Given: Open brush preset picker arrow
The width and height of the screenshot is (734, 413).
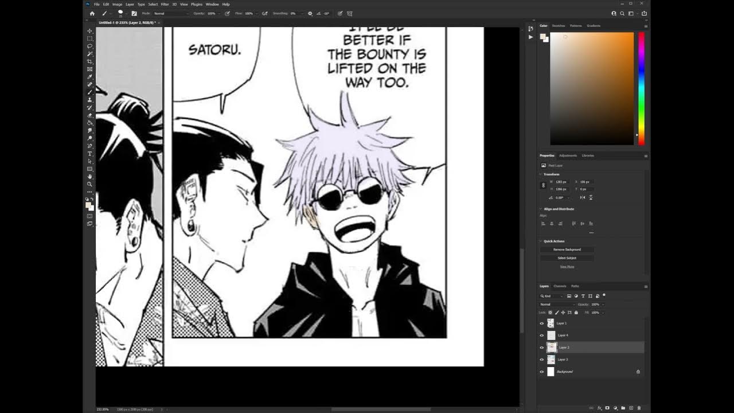Looking at the screenshot, I should point(126,13).
